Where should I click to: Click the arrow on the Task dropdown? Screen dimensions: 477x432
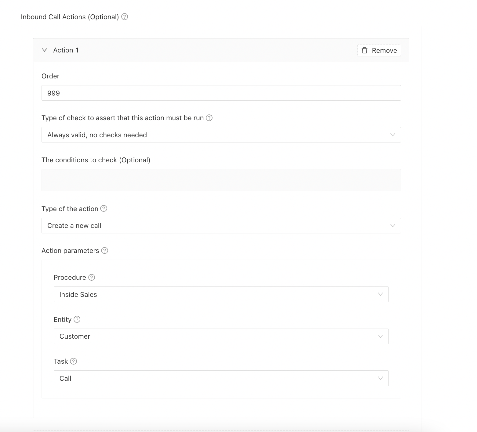click(381, 378)
